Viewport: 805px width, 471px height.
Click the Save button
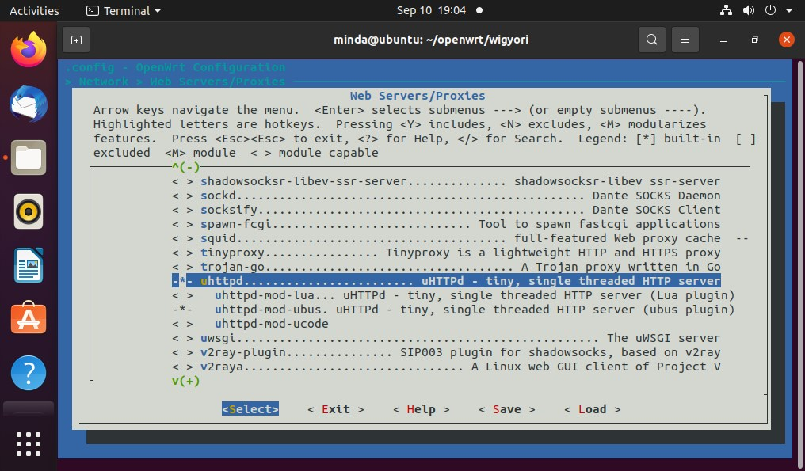point(507,409)
